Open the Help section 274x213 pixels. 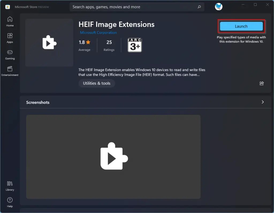(x=10, y=202)
